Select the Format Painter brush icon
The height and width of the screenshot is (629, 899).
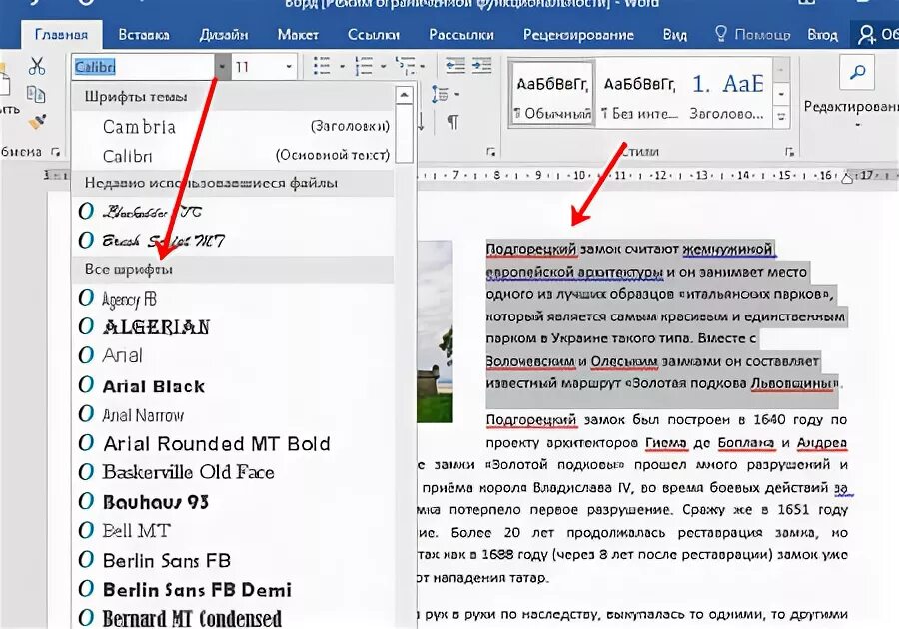click(x=37, y=122)
